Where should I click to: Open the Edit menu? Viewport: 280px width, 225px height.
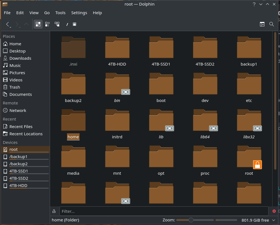[x=20, y=13]
